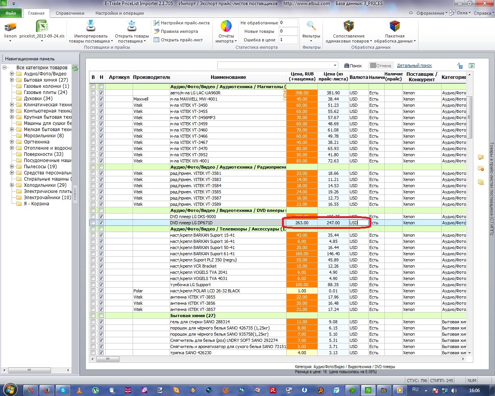495x396 pixels.
Task: Click the top folder icon on right sidebar
Action: [x=481, y=157]
